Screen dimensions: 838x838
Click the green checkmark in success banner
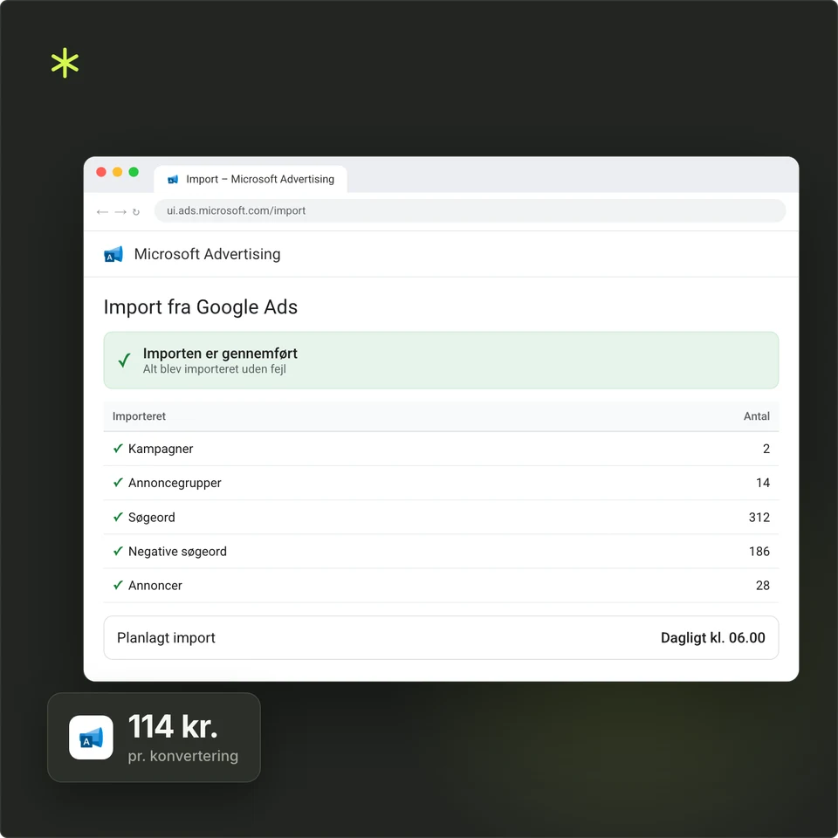[124, 361]
